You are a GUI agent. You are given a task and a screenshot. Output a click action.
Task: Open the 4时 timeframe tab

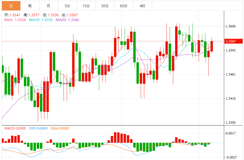click(x=142, y=6)
